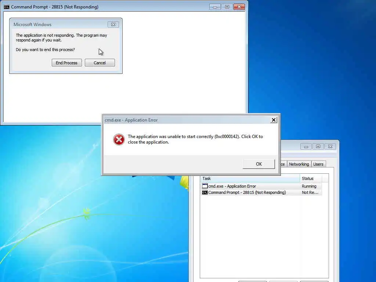
Task: Select the Command Prompt - 28815 (Not Responding) task
Action: click(x=261, y=192)
